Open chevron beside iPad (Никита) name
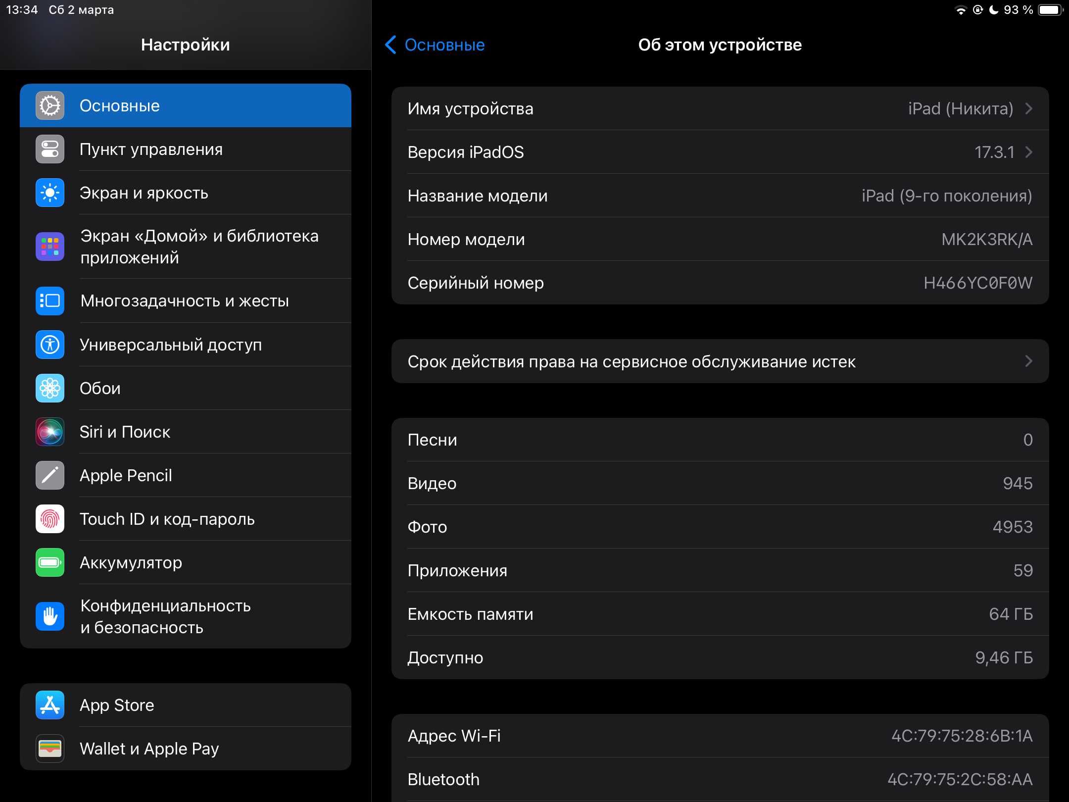 coord(1029,108)
